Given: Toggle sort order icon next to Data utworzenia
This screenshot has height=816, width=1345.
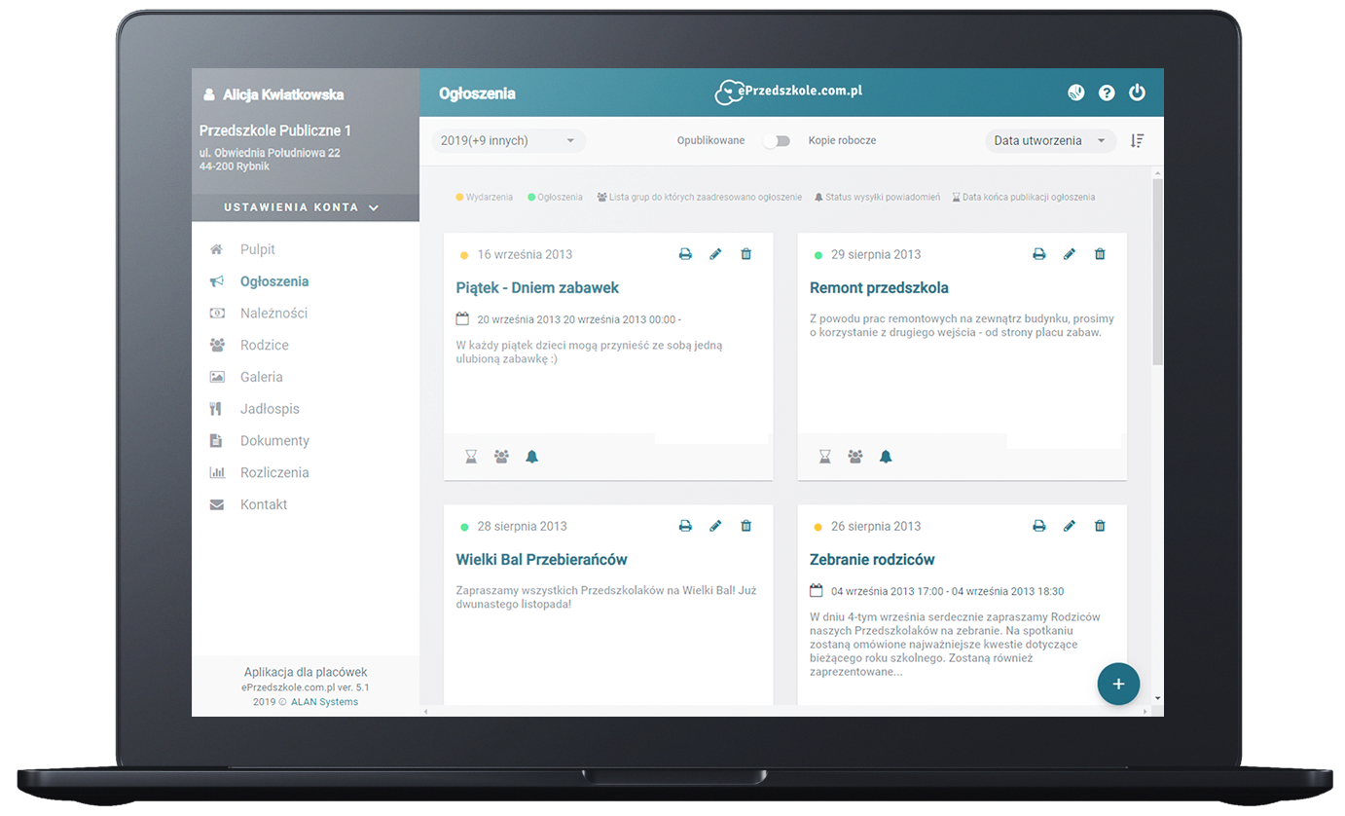Looking at the screenshot, I should point(1137,141).
